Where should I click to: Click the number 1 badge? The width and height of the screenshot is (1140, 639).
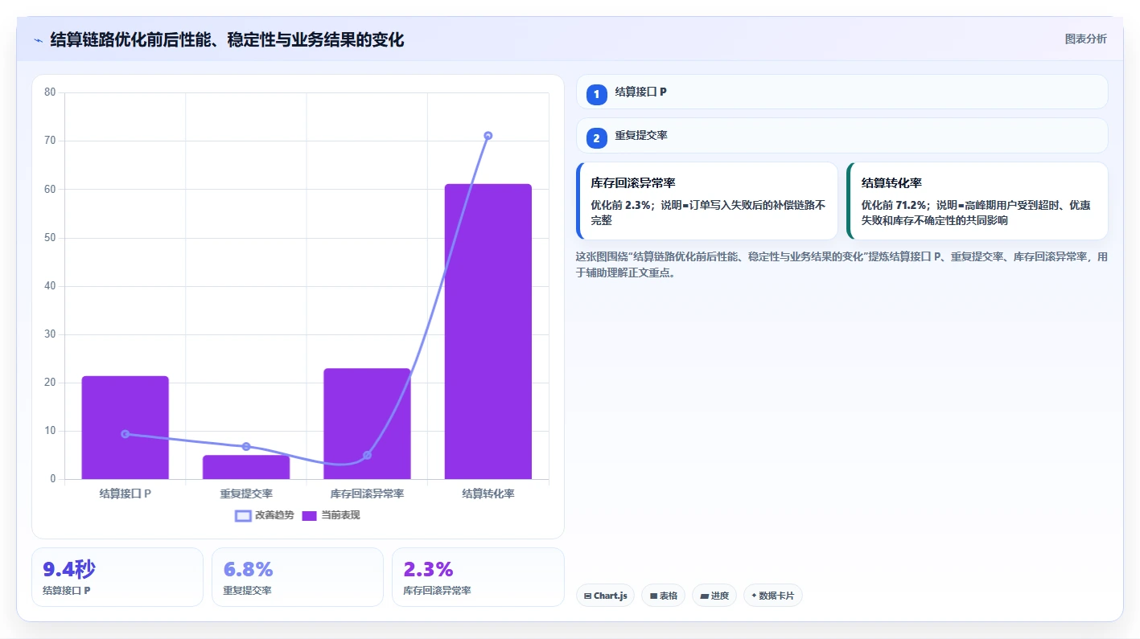[x=597, y=95]
